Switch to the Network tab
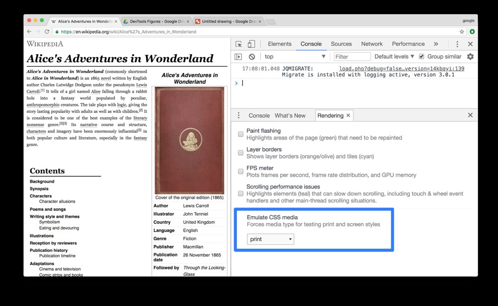498x306 pixels. 371,44
